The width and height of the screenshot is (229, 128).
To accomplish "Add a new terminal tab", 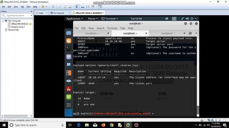I will [x=190, y=33].
